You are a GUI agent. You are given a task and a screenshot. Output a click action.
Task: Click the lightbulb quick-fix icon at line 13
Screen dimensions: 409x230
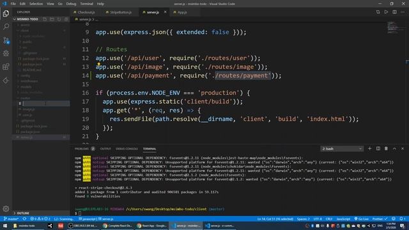click(x=99, y=64)
